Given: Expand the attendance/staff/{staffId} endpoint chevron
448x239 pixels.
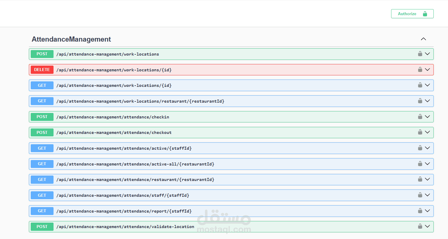Looking at the screenshot, I should (427, 195).
